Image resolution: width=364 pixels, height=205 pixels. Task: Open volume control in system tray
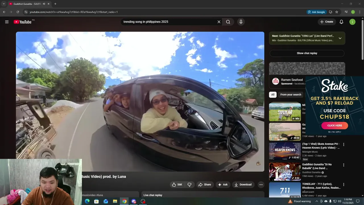[339, 201]
